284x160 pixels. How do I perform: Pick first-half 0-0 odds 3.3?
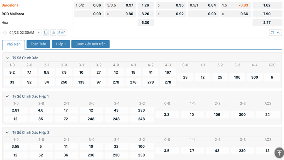[x=167, y=115]
